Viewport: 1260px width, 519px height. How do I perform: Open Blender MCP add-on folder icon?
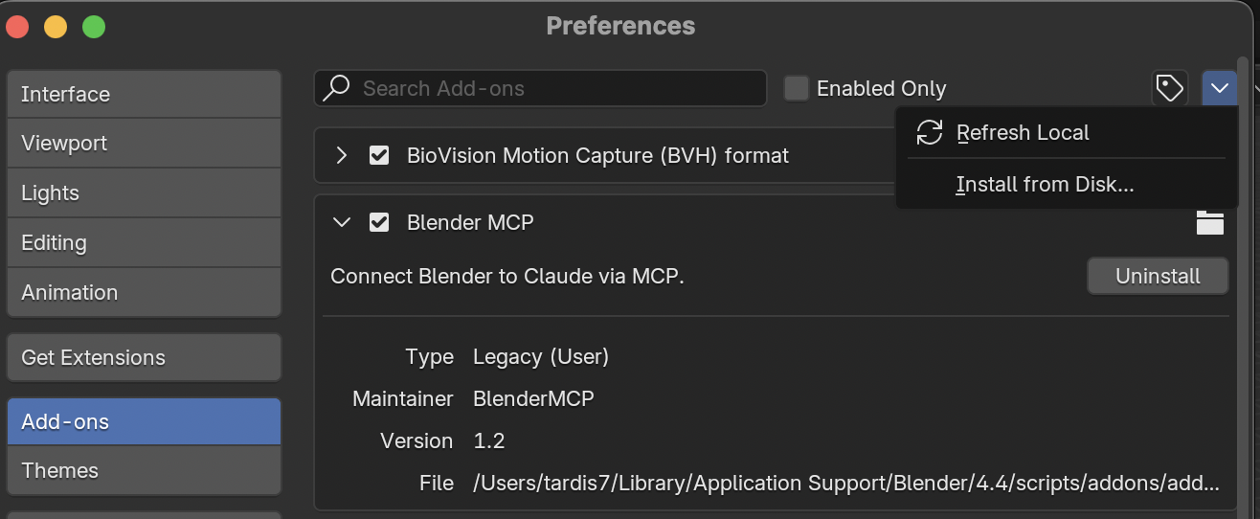click(1209, 223)
